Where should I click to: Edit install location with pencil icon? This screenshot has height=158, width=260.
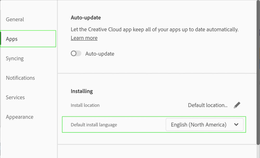click(x=237, y=105)
